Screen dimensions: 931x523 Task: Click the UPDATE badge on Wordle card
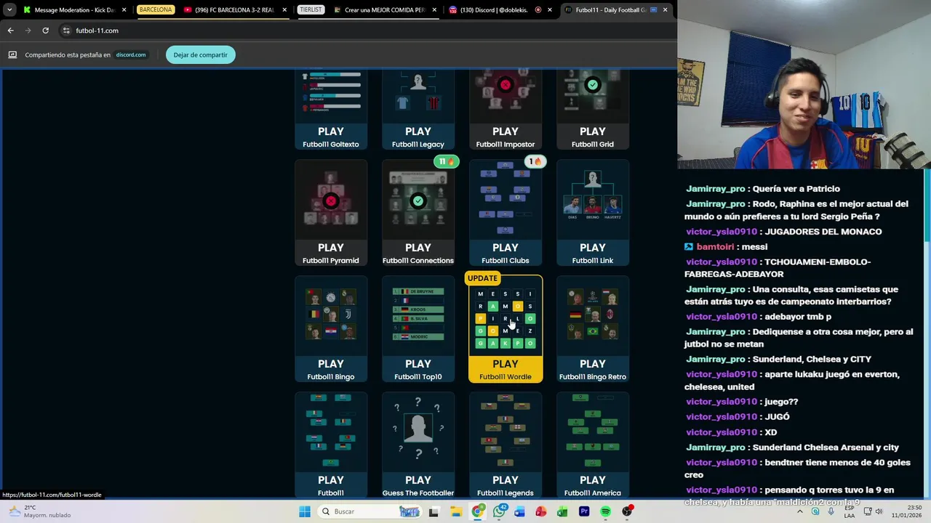click(x=482, y=278)
